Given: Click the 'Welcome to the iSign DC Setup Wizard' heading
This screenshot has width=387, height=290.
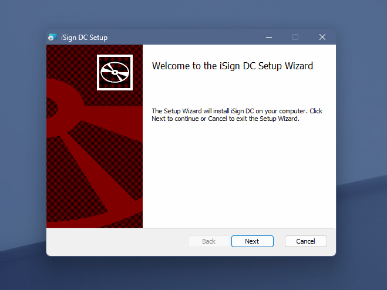Looking at the screenshot, I should pos(233,66).
